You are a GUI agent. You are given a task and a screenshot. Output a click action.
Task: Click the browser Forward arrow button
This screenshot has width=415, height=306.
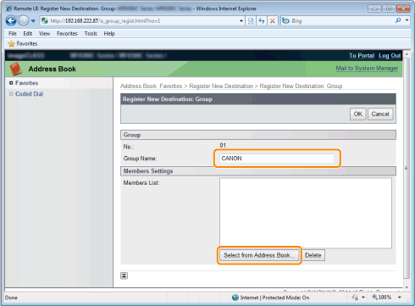coord(24,20)
